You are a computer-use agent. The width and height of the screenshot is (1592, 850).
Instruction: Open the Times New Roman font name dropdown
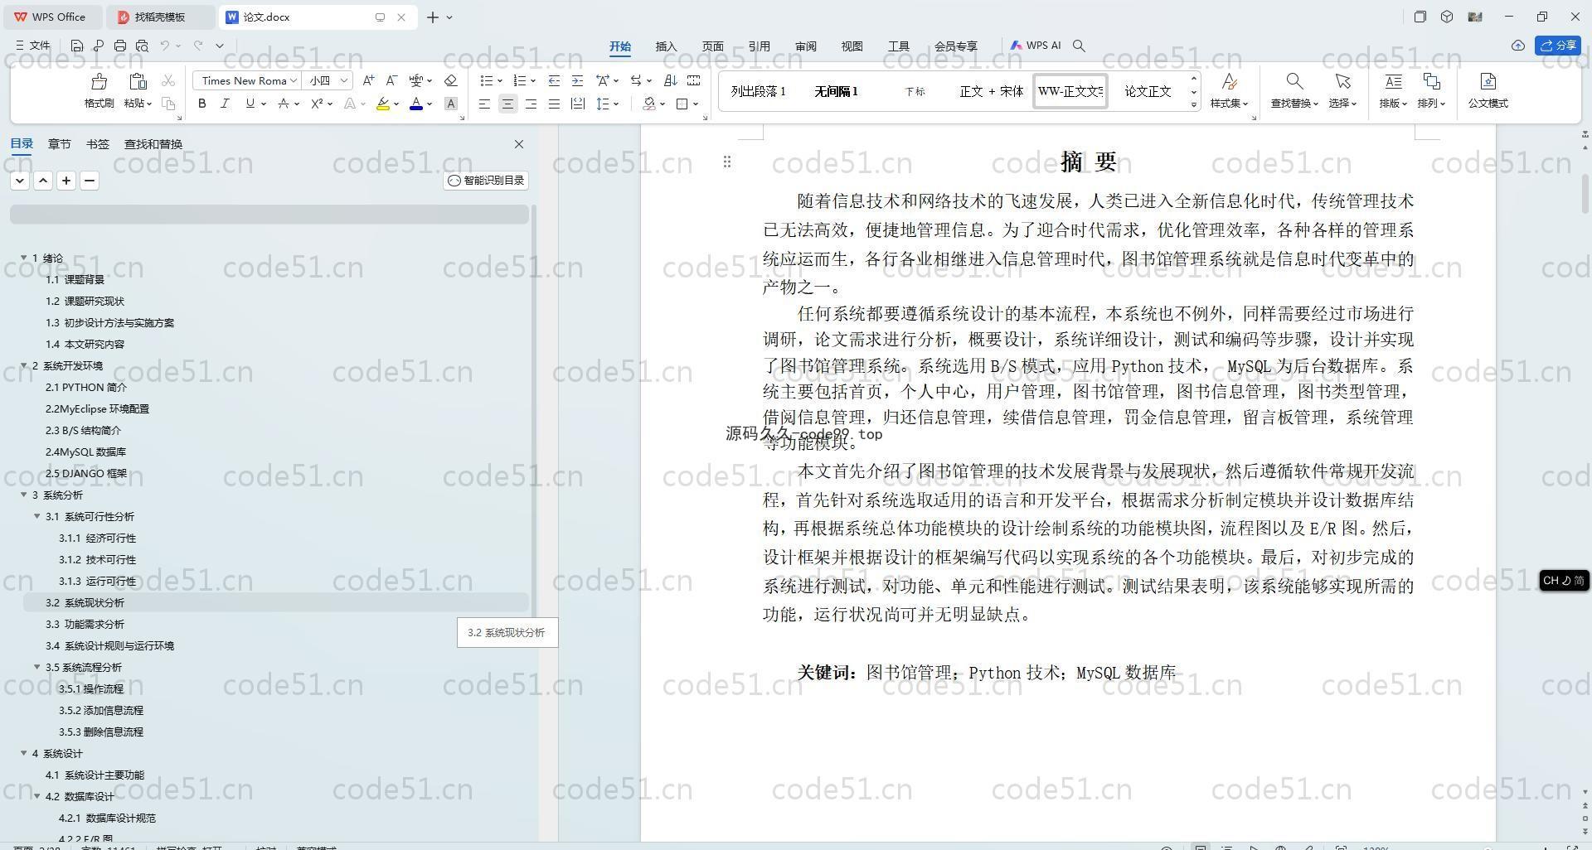point(294,80)
